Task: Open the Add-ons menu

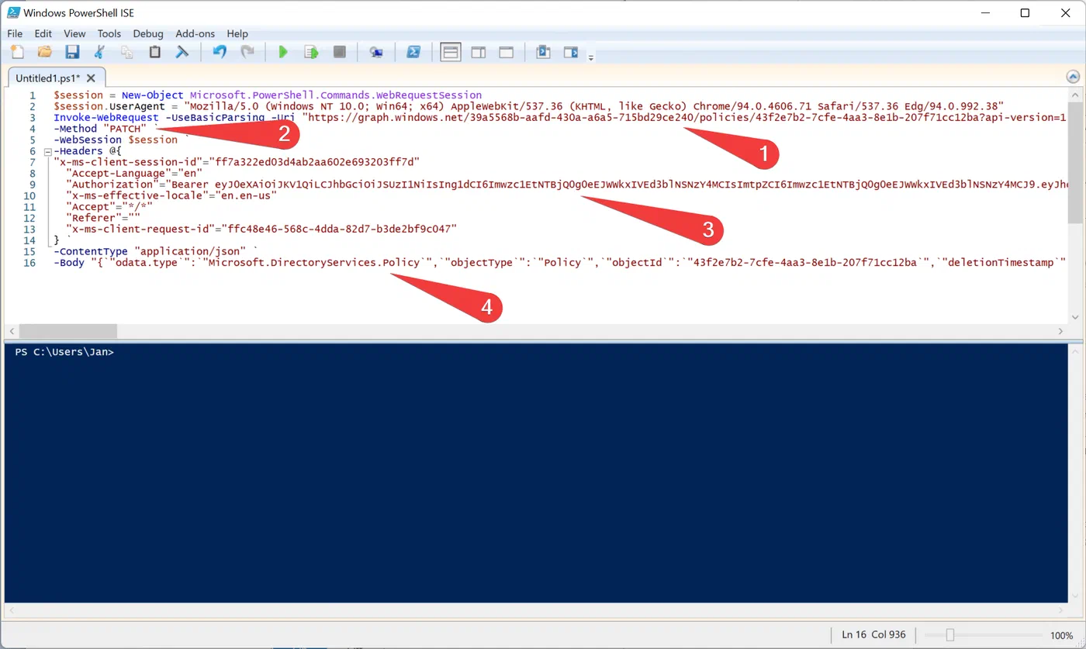Action: pyautogui.click(x=195, y=33)
